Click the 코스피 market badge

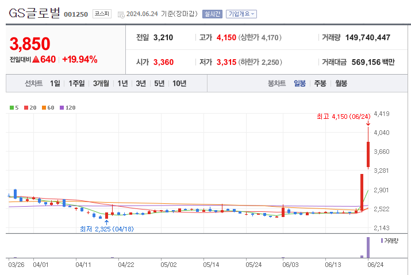tap(102, 14)
